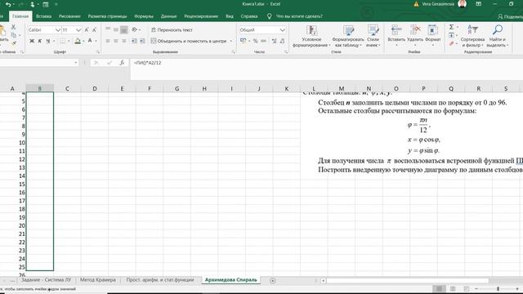
Task: Cut selection with the scissors icon
Action: click(x=14, y=27)
